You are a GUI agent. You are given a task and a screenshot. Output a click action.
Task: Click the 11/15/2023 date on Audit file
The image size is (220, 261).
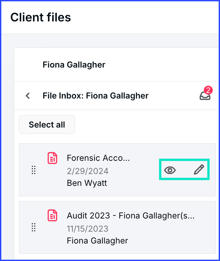[x=88, y=229]
